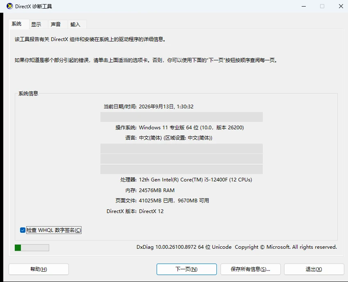Minimize the DirectX diagnostic window
The image size is (348, 282).
[304, 6]
